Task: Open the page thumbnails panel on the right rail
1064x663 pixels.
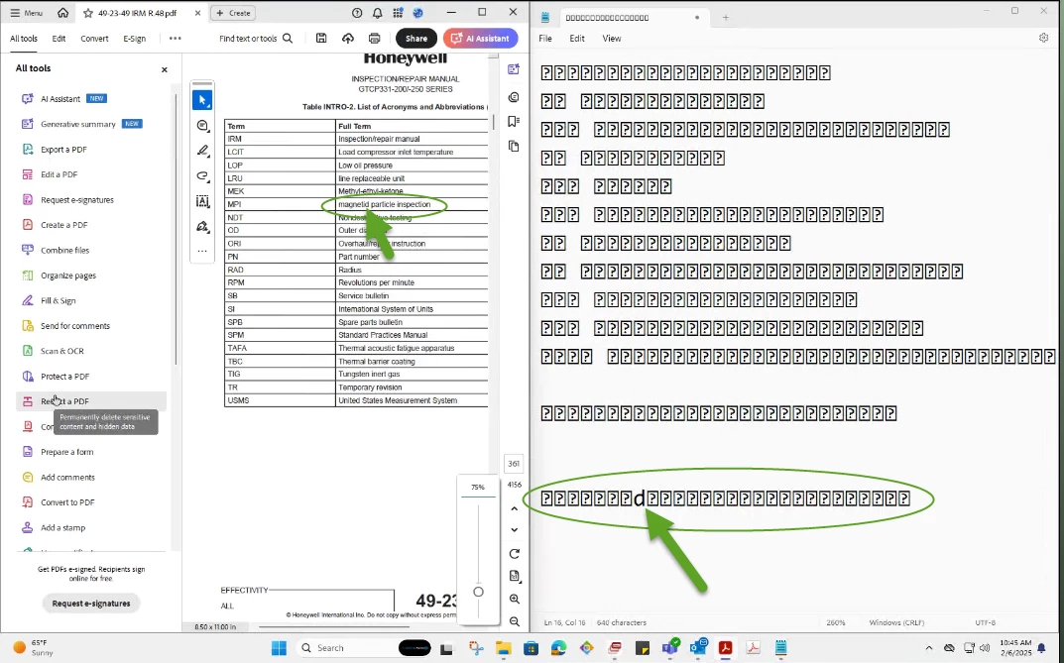Action: click(x=514, y=146)
